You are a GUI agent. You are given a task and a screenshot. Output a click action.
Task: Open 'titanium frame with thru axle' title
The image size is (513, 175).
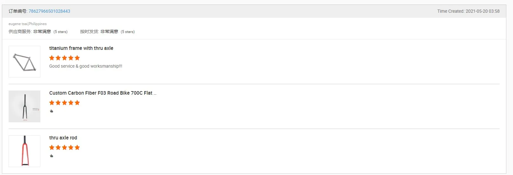point(81,48)
